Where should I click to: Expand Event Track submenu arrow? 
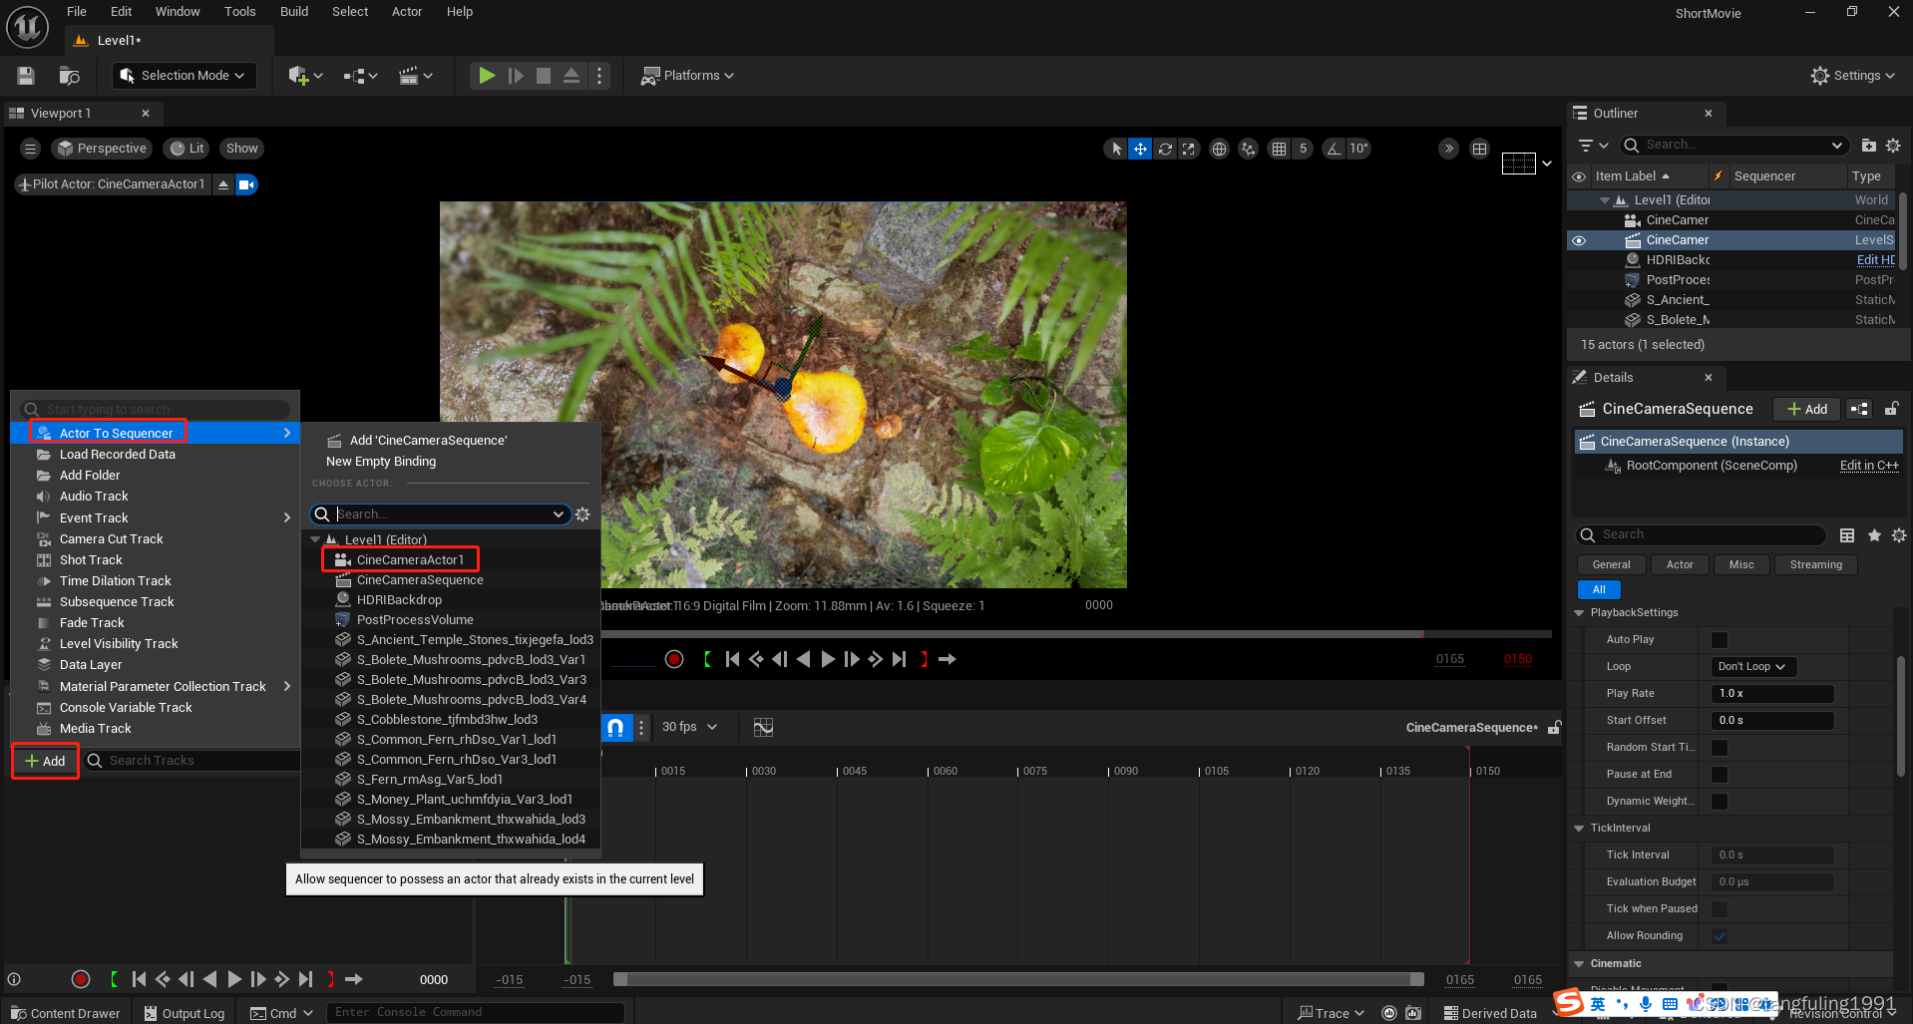tap(287, 518)
